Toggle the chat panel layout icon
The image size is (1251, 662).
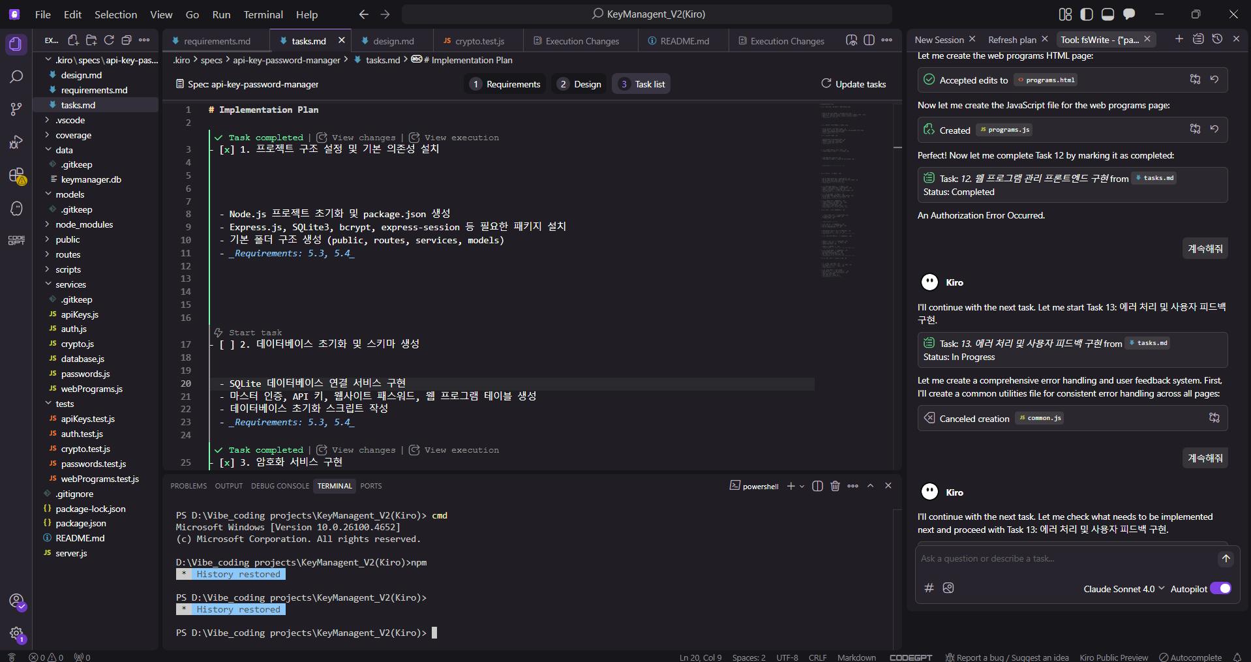1129,14
